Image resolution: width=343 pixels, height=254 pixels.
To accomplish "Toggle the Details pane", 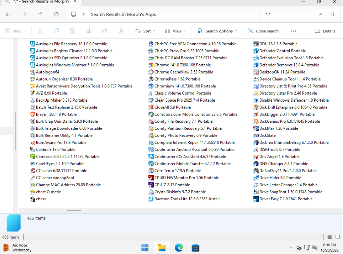I will tap(325, 31).
